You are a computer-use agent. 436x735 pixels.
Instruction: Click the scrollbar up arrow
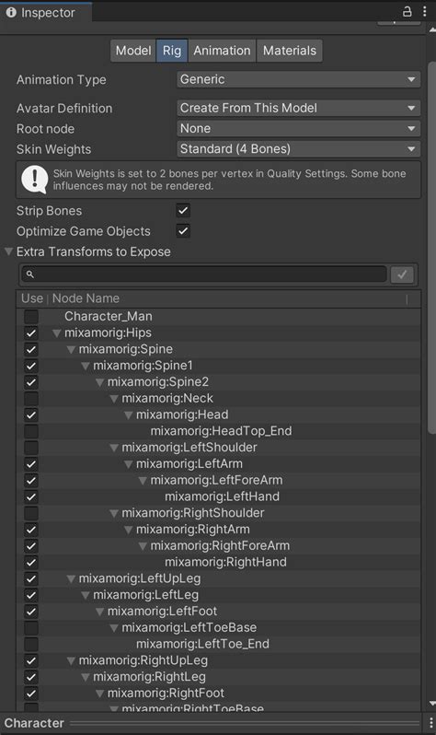pyautogui.click(x=431, y=29)
